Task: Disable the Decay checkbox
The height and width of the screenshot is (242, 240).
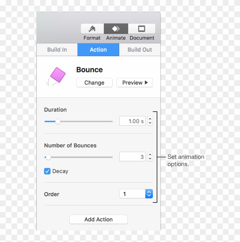Action: coord(47,171)
